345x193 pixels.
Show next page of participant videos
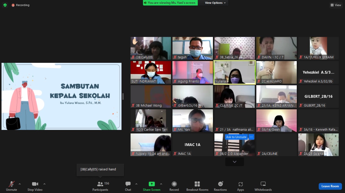(x=234, y=162)
